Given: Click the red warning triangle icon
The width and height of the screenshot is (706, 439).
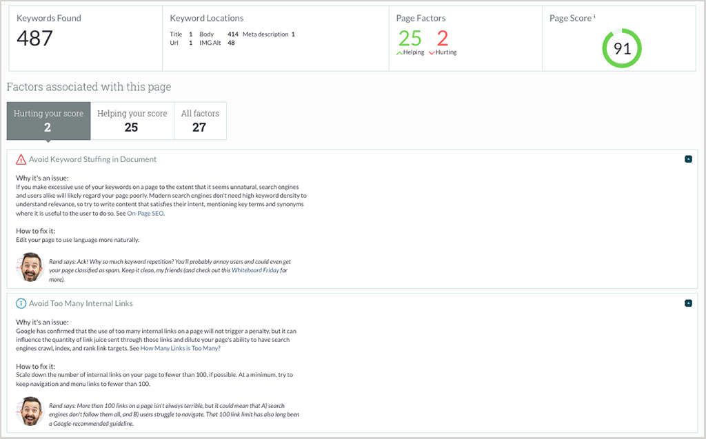Looking at the screenshot, I should coord(21,159).
